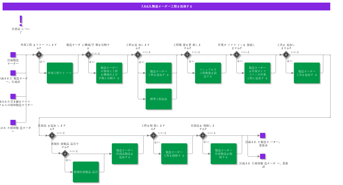The width and height of the screenshot is (343, 185).
Task: Open the マニュアルで工程数量を設定する process box
Action: [x=208, y=73]
